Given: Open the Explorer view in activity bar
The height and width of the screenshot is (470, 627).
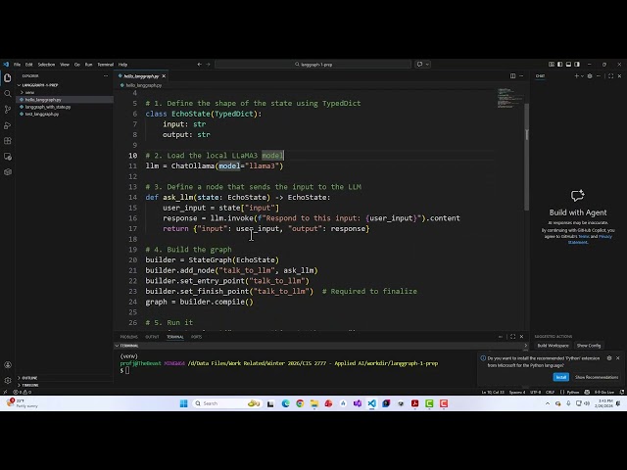Looking at the screenshot, I should coord(8,78).
